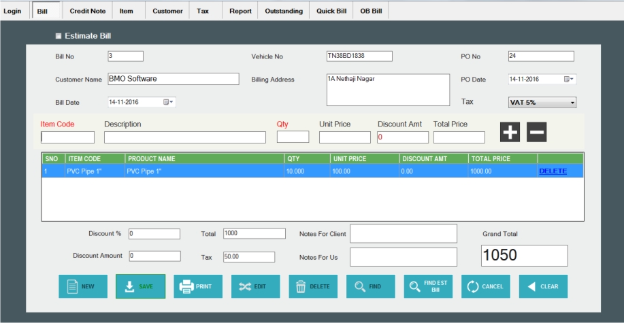
Task: Open the PO Date calendar picker
Action: point(568,79)
